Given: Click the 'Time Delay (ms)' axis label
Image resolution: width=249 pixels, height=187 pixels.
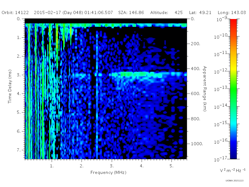Looking at the screenshot, I should click(10, 86).
